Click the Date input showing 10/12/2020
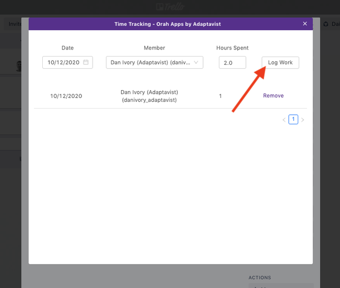The width and height of the screenshot is (340, 288). coord(67,62)
